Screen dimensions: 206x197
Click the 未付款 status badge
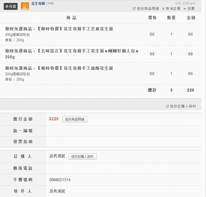pos(11,7)
